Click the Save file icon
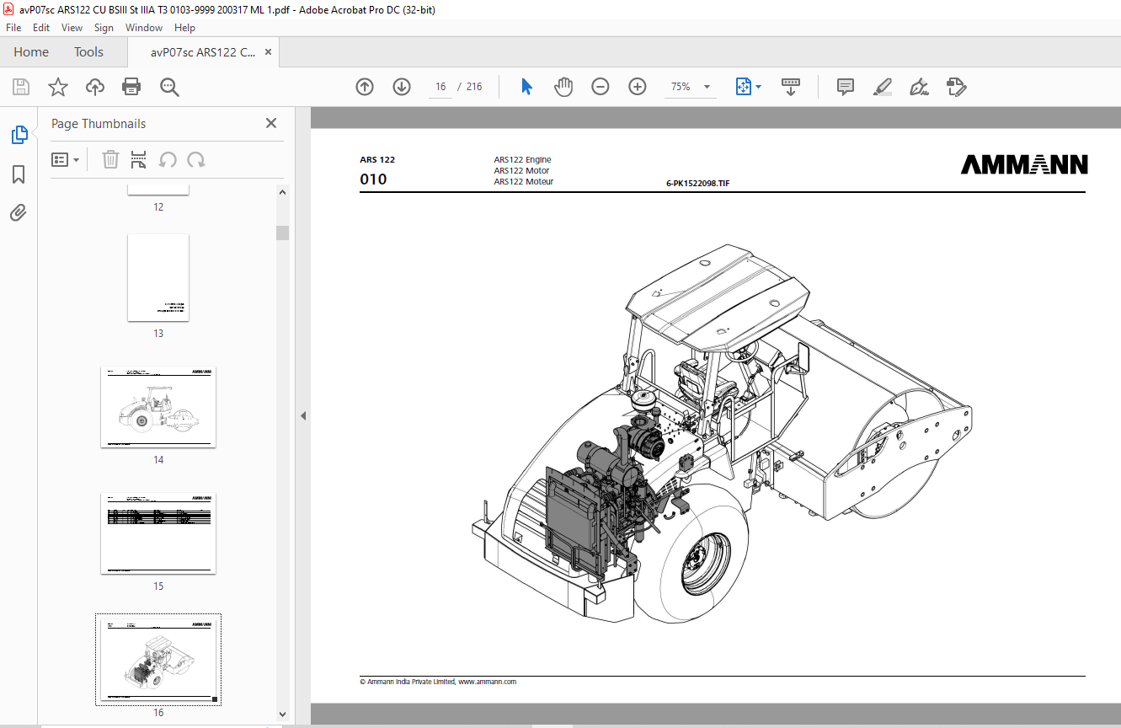Viewport: 1121px width, 728px height. tap(21, 87)
